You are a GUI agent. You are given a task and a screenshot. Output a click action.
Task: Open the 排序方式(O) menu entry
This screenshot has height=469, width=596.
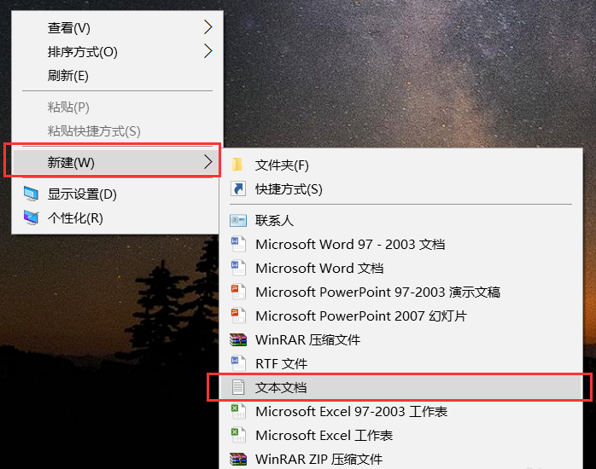click(x=117, y=51)
